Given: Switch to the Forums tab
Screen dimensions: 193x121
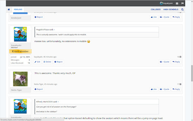Looking at the screenshot, I should [18, 9].
